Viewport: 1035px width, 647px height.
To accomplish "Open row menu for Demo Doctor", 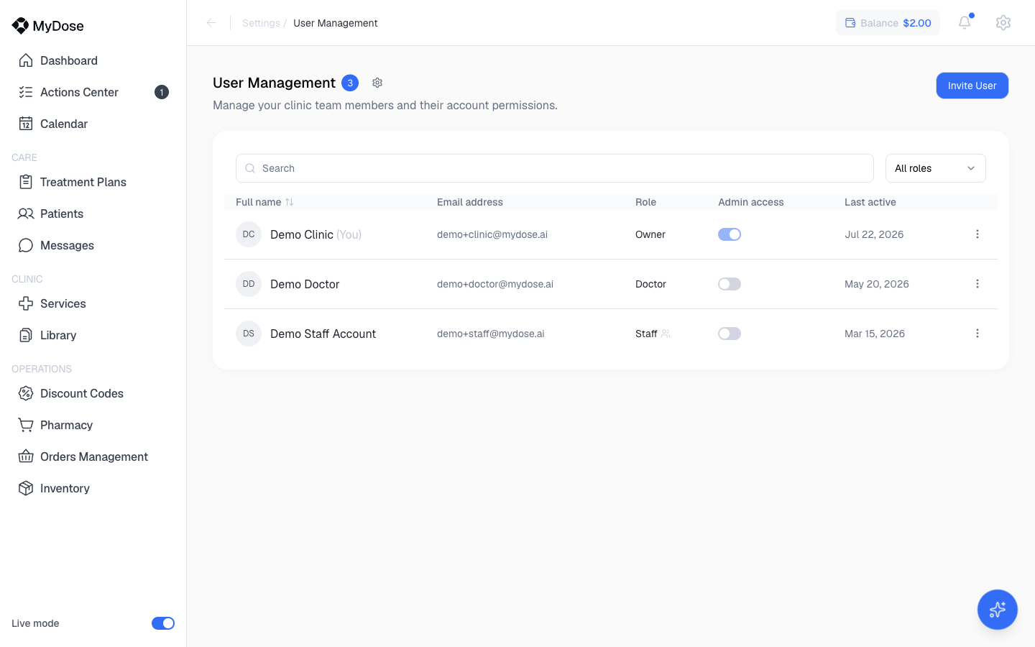I will [x=977, y=284].
